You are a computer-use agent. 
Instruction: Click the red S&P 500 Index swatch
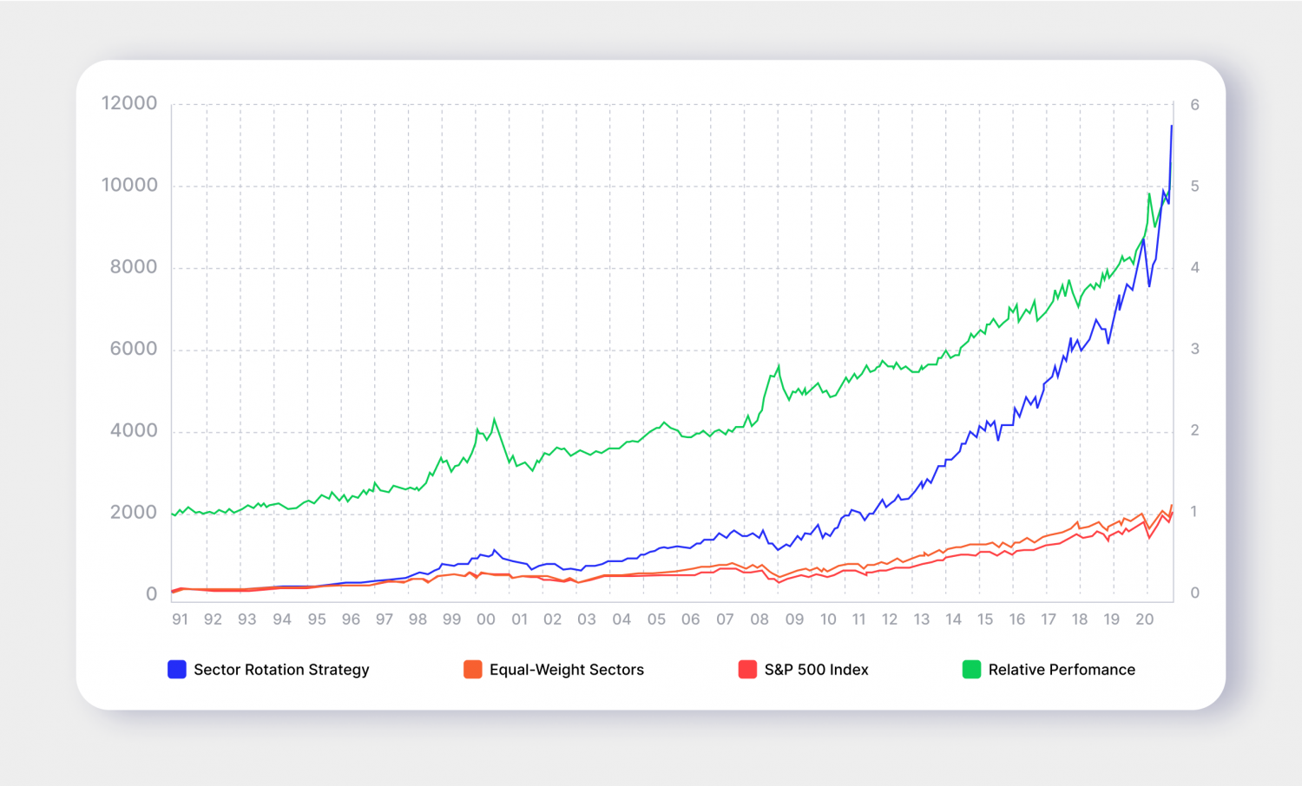[747, 670]
